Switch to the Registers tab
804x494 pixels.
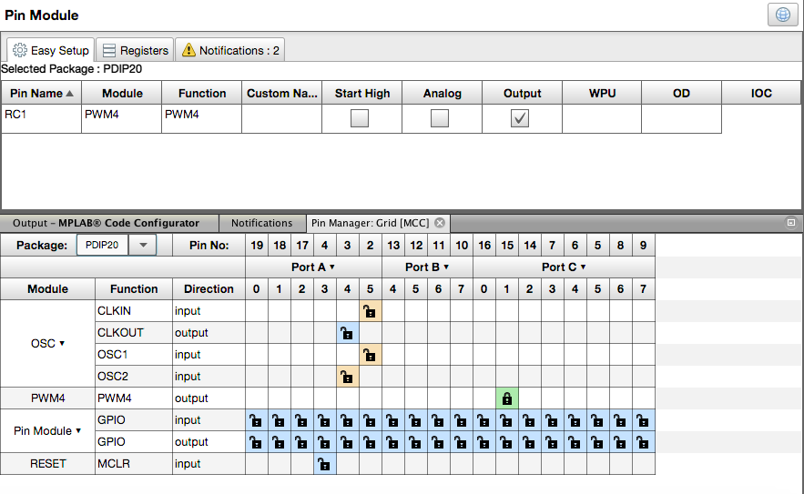[x=134, y=51]
